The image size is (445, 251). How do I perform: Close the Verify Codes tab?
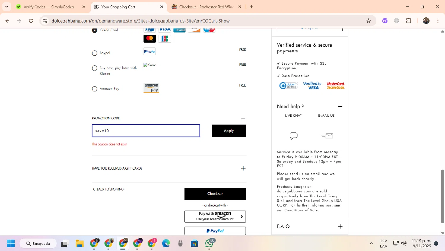(x=84, y=7)
